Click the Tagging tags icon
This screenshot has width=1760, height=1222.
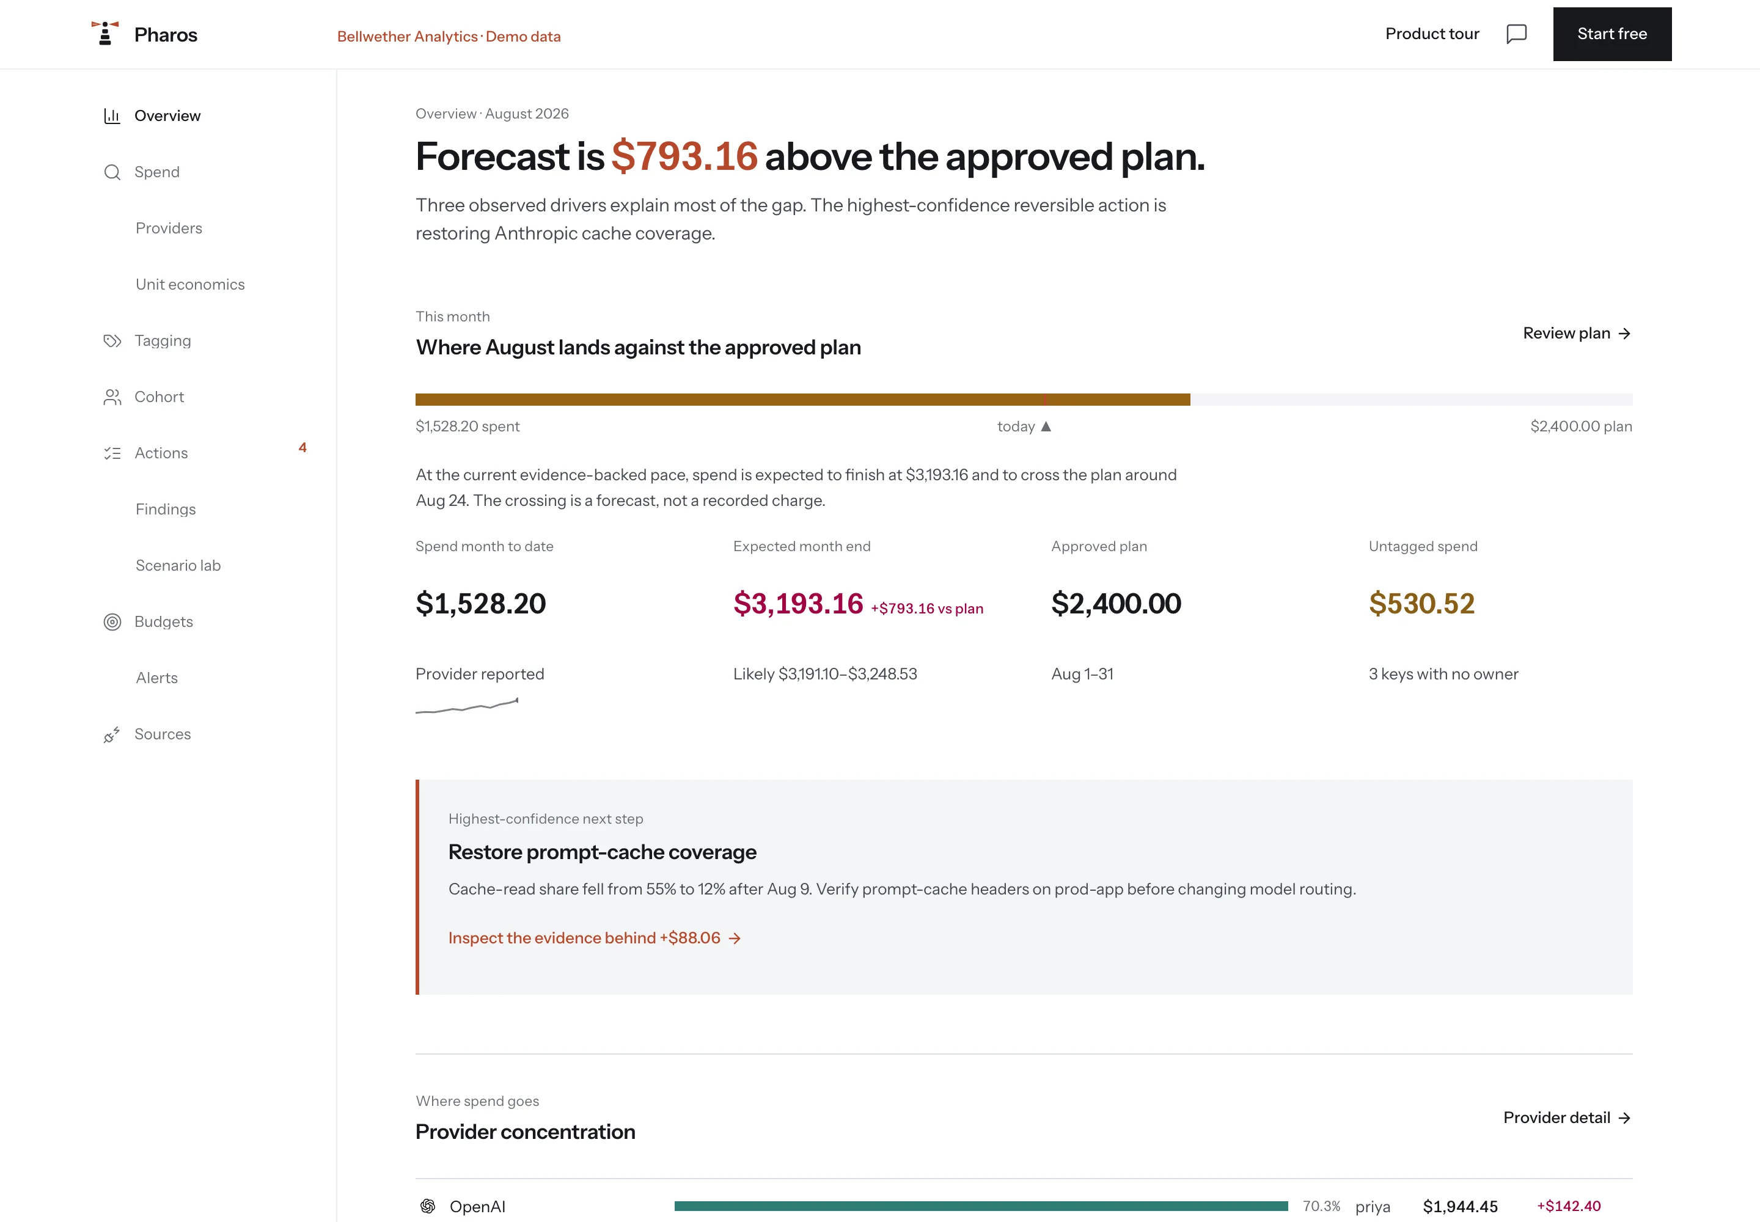112,341
